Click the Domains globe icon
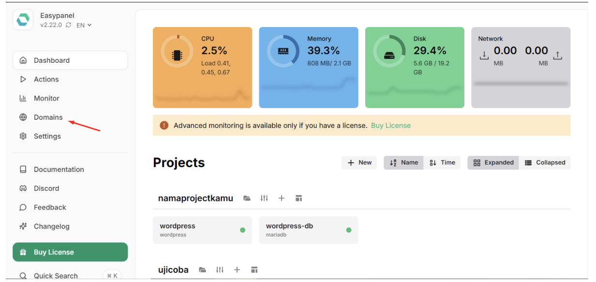The height and width of the screenshot is (282, 596). tap(23, 117)
